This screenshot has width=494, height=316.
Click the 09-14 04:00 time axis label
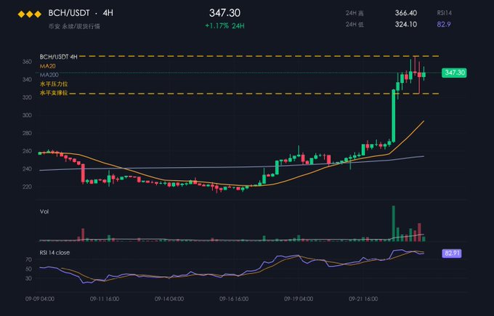[169, 299]
